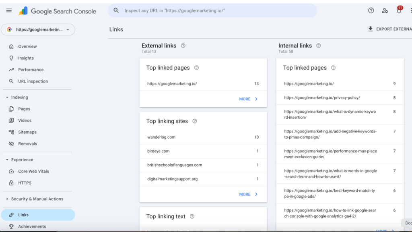Click MORE under external Top linked pages
Screen dimensions: 412x232
(248, 99)
